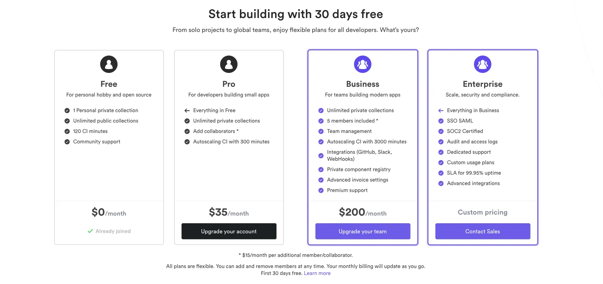Click the arrow beside Everything in Free

pos(187,110)
